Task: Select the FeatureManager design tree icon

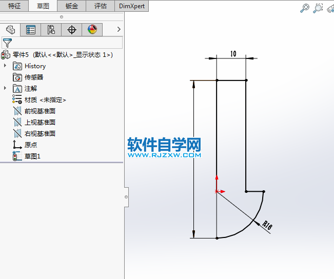Action: [x=10, y=30]
